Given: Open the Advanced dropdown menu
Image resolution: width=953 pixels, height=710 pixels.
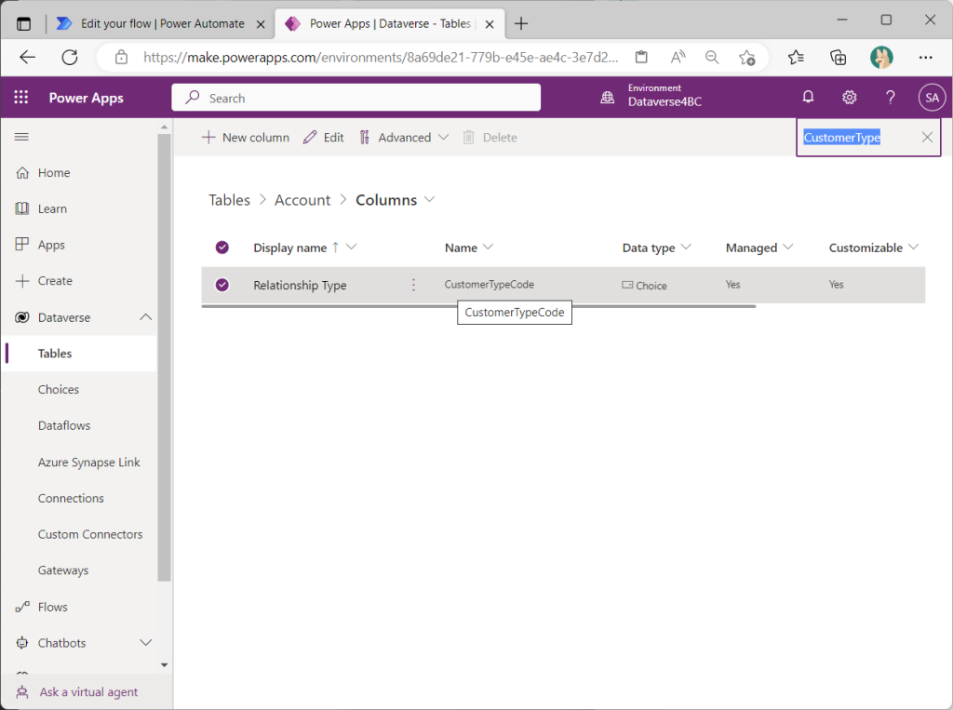Looking at the screenshot, I should pos(404,138).
